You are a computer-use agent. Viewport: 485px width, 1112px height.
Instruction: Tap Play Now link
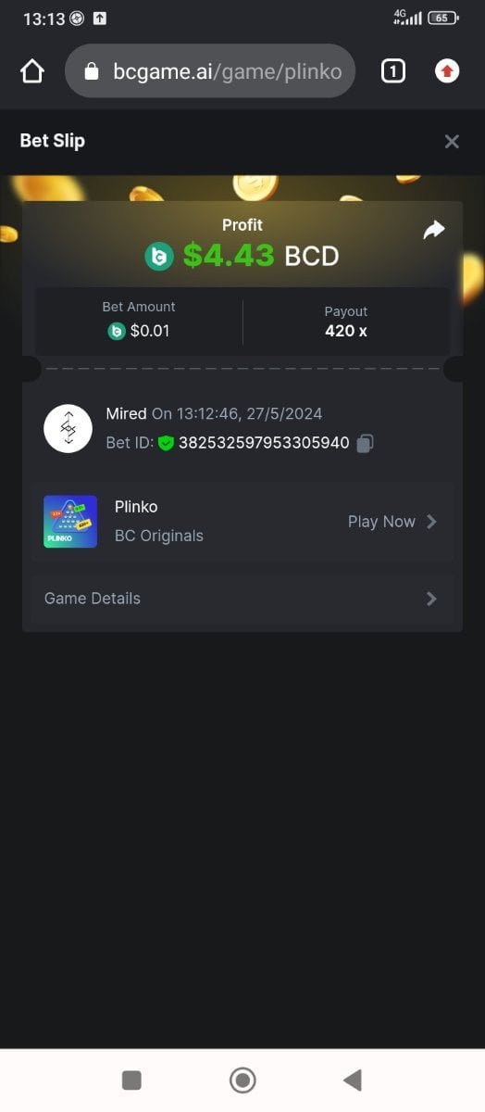381,522
